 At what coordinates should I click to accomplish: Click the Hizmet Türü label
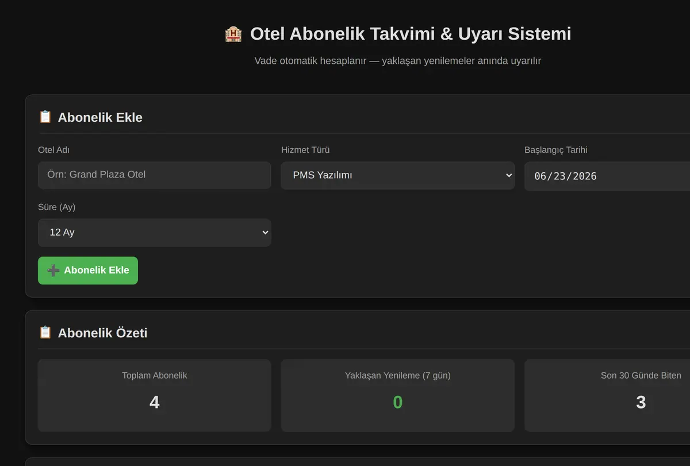(305, 150)
